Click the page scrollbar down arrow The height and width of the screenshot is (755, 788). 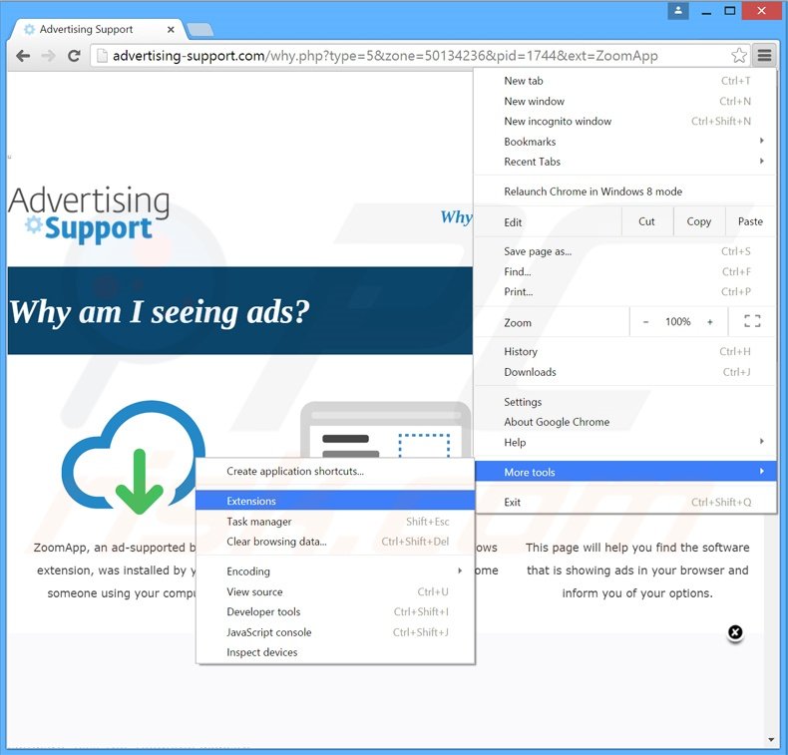pos(771,739)
